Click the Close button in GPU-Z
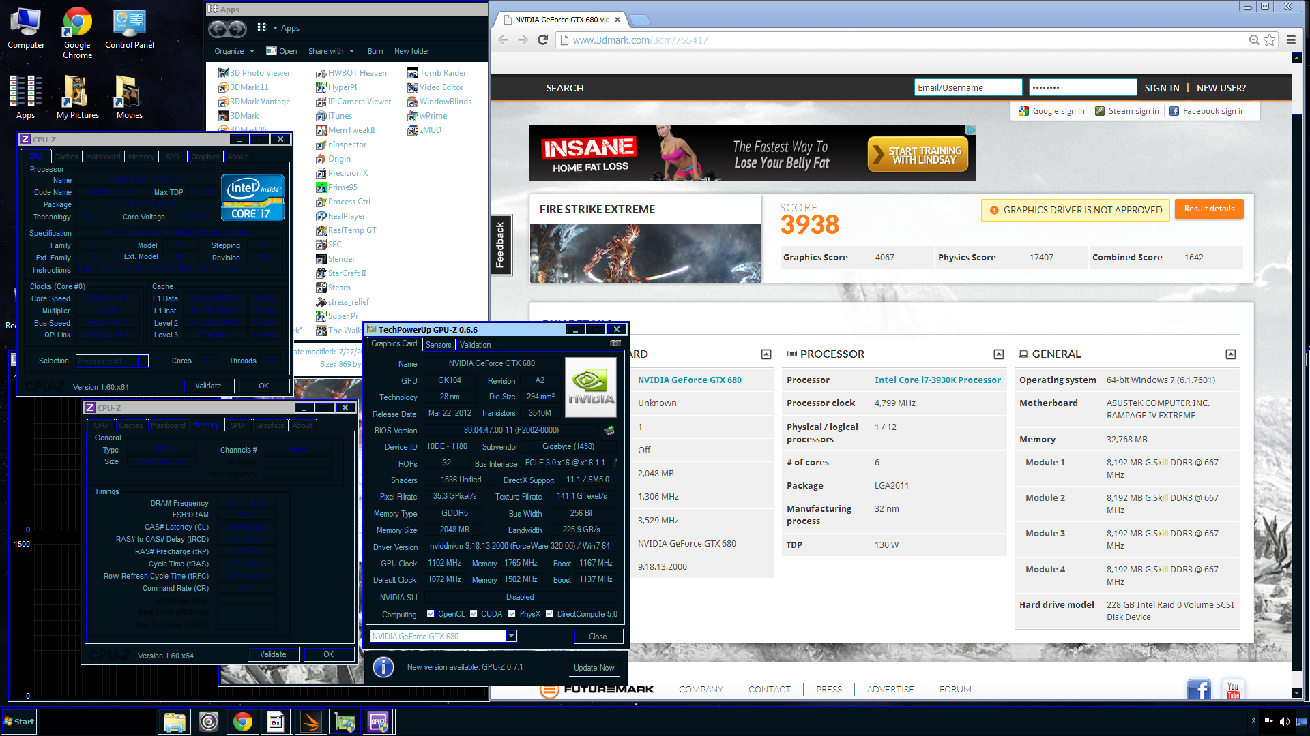 [598, 637]
